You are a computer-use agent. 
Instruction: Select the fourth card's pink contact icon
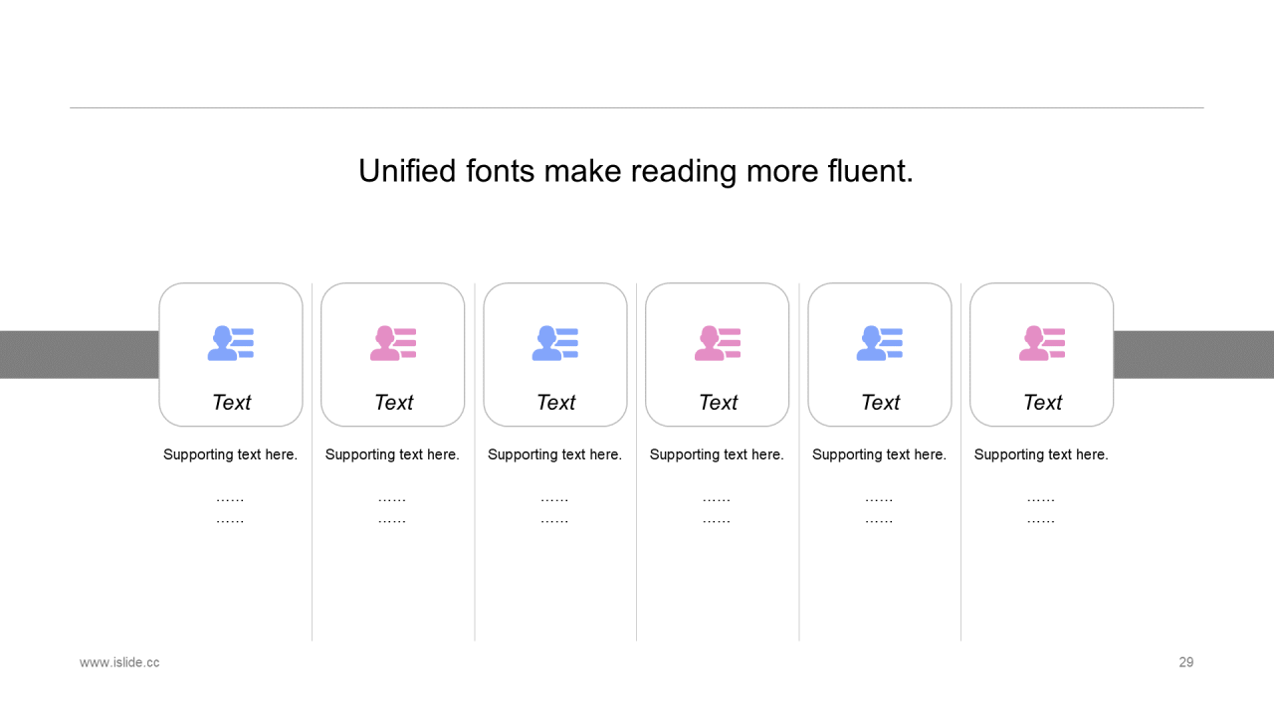pyautogui.click(x=718, y=343)
